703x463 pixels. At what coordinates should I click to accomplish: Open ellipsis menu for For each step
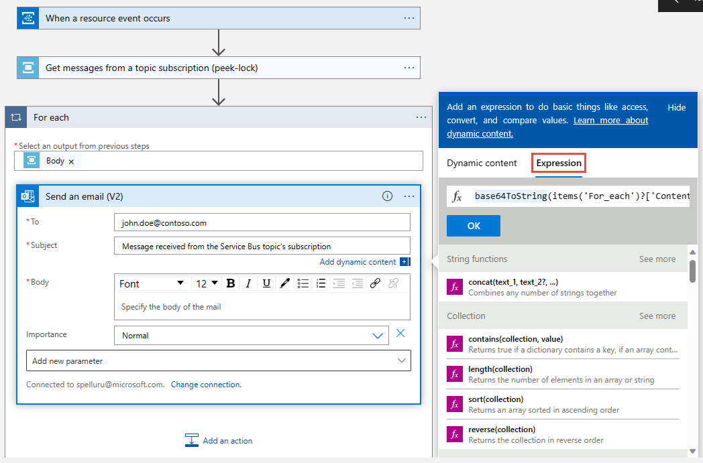point(421,117)
